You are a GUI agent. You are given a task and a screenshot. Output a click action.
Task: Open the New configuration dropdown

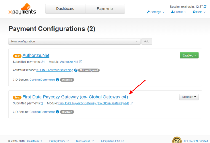[75, 41]
